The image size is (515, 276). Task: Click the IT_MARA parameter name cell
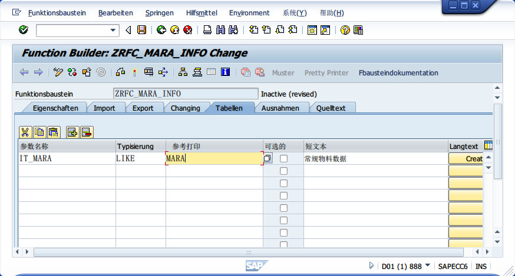67,158
